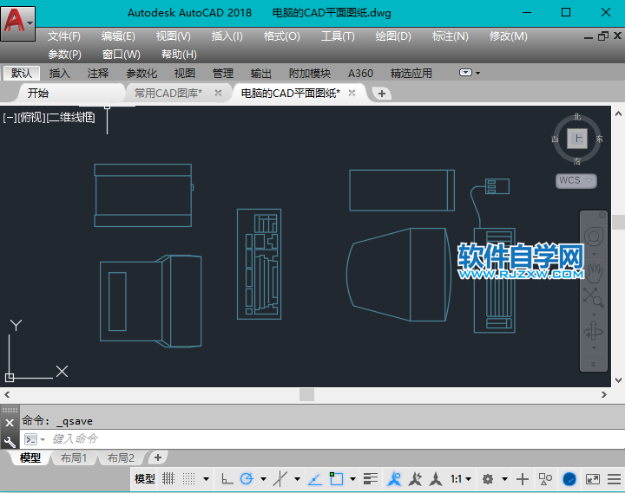Open the AutoCAD application menu button
625x493 pixels.
[18, 23]
